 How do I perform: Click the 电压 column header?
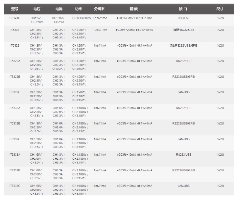click(x=37, y=9)
